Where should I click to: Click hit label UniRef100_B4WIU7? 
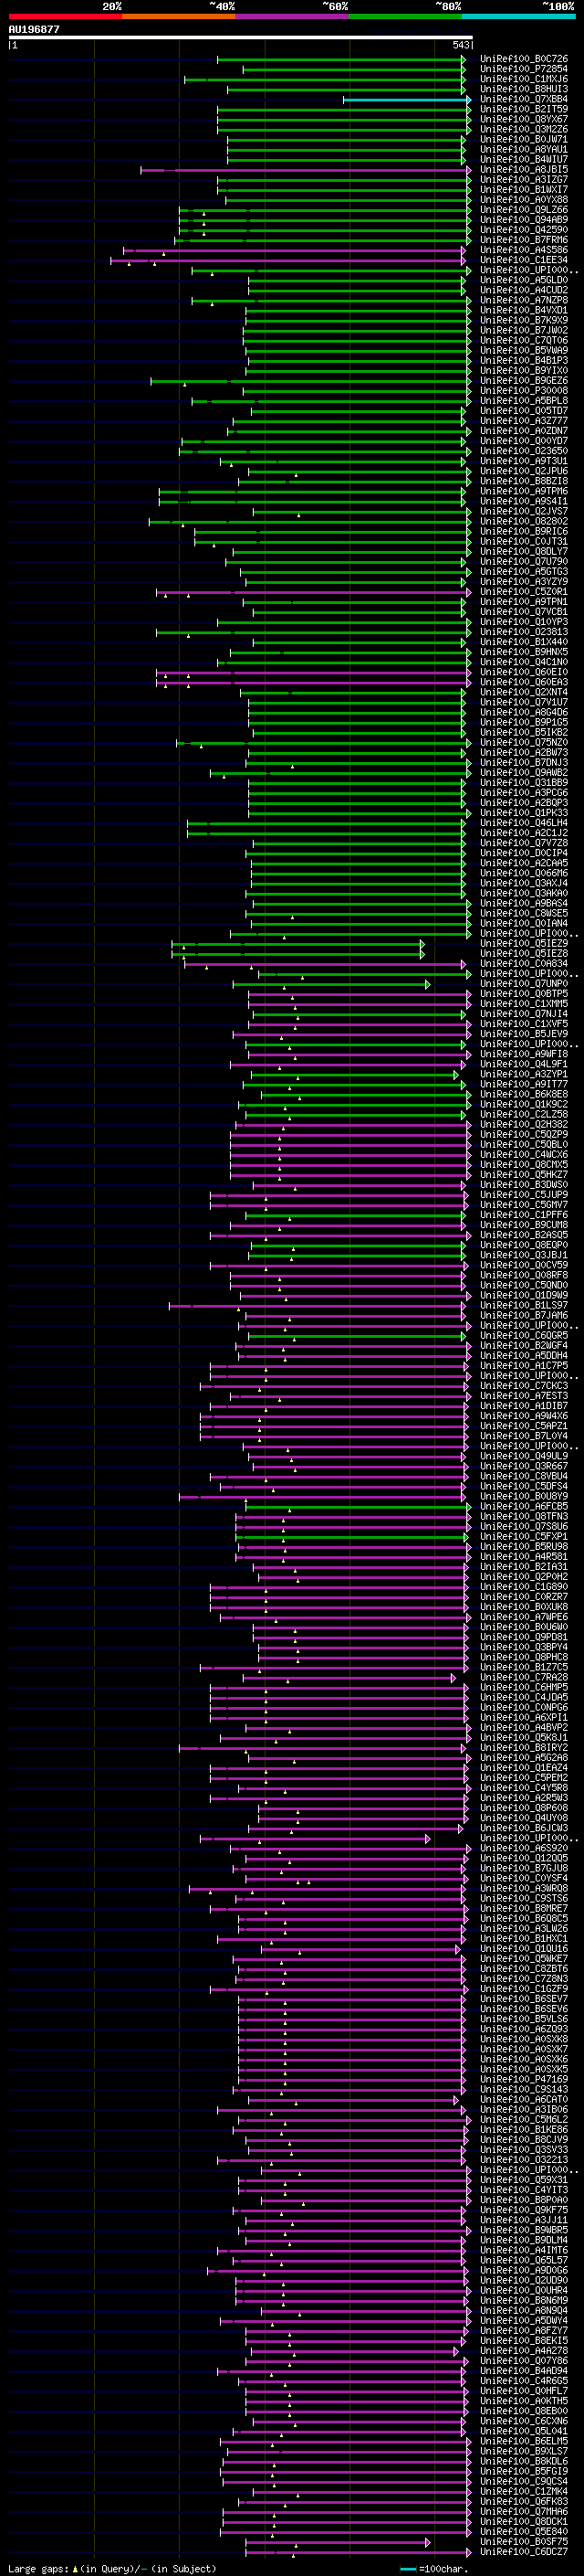click(x=524, y=159)
